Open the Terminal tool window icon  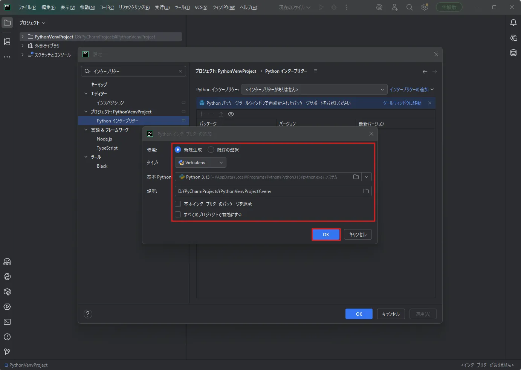point(7,322)
